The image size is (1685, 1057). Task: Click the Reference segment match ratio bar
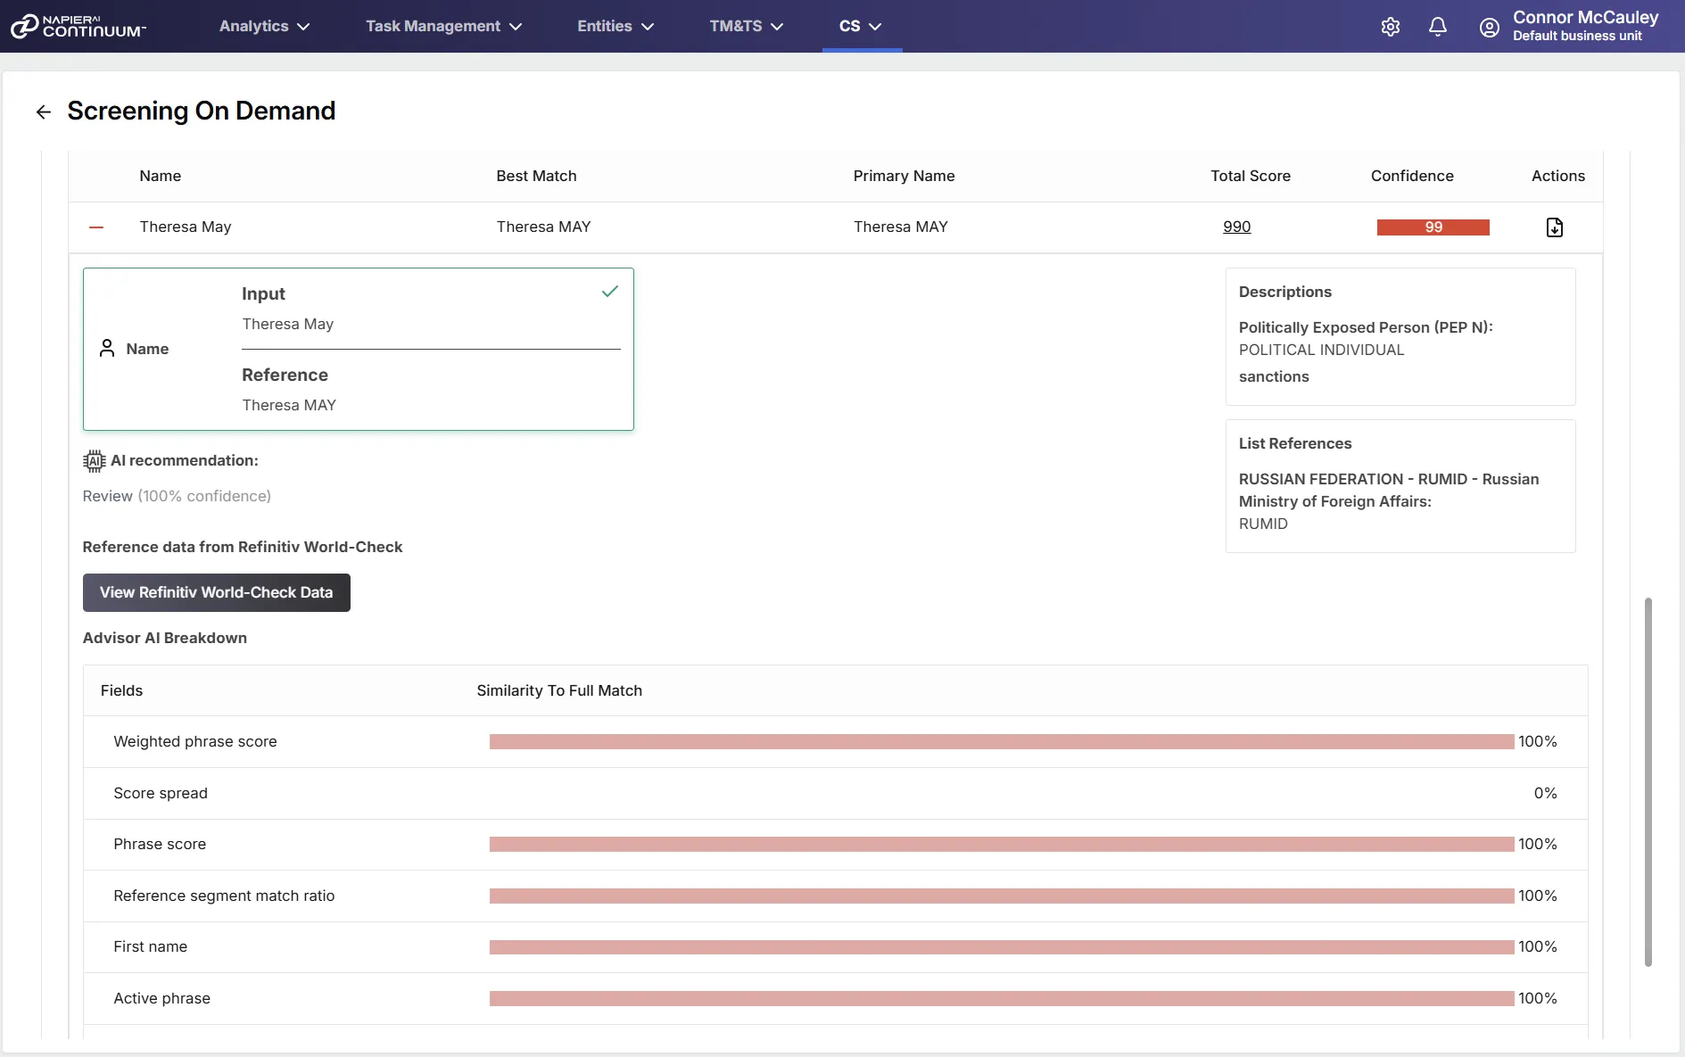[1001, 896]
